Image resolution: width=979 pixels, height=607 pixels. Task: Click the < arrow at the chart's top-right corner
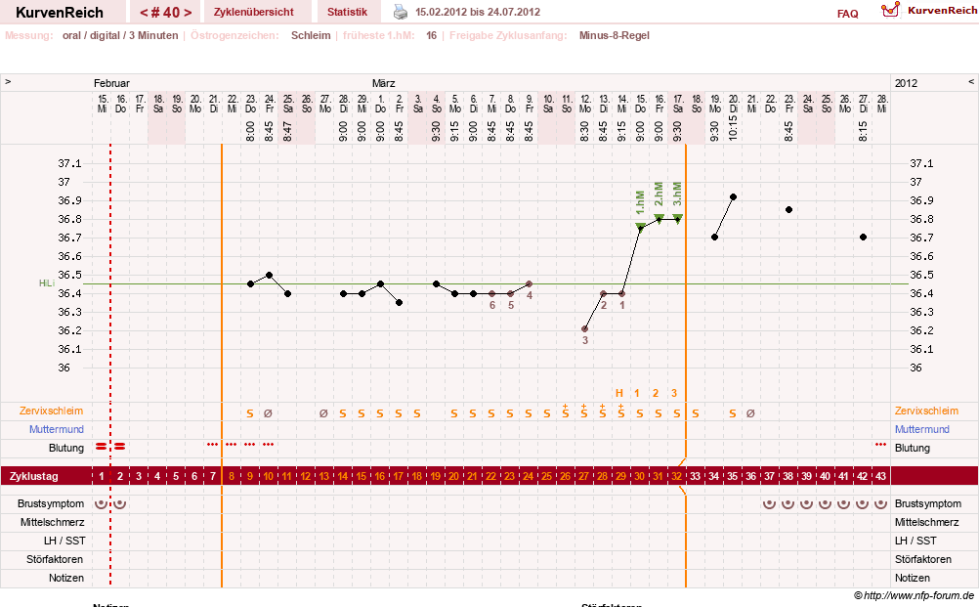click(971, 82)
